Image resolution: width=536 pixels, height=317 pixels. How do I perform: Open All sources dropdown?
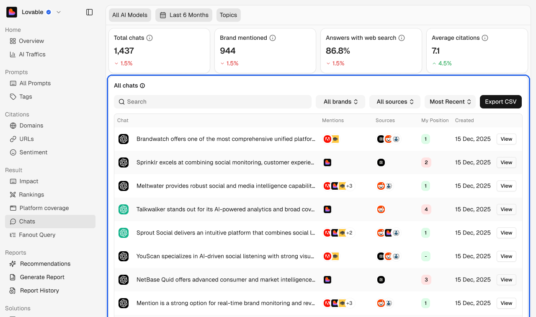point(395,102)
